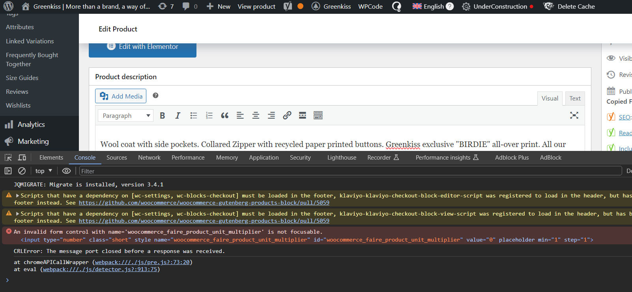The image size is (632, 292).
Task: Toggle bold formatting
Action: click(x=162, y=115)
